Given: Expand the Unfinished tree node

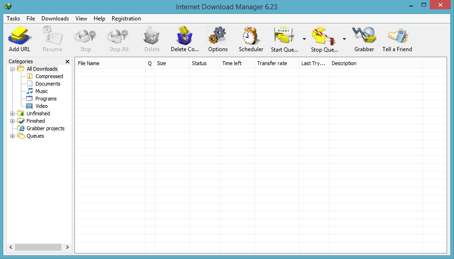Looking at the screenshot, I should point(12,113).
